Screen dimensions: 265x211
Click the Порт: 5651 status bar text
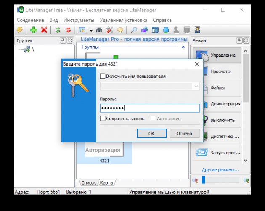coord(48,192)
